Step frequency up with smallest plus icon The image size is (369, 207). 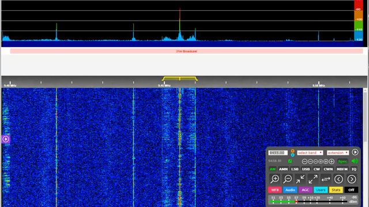point(321,162)
